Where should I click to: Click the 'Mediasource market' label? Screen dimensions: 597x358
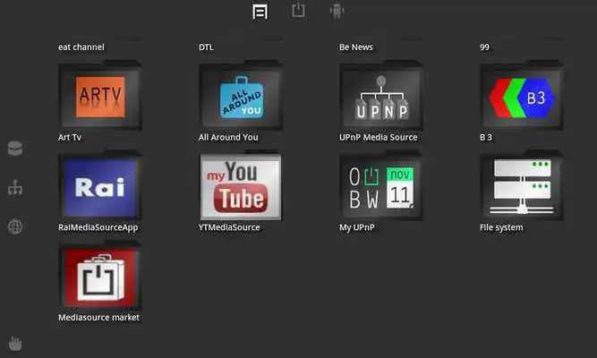pos(98,317)
